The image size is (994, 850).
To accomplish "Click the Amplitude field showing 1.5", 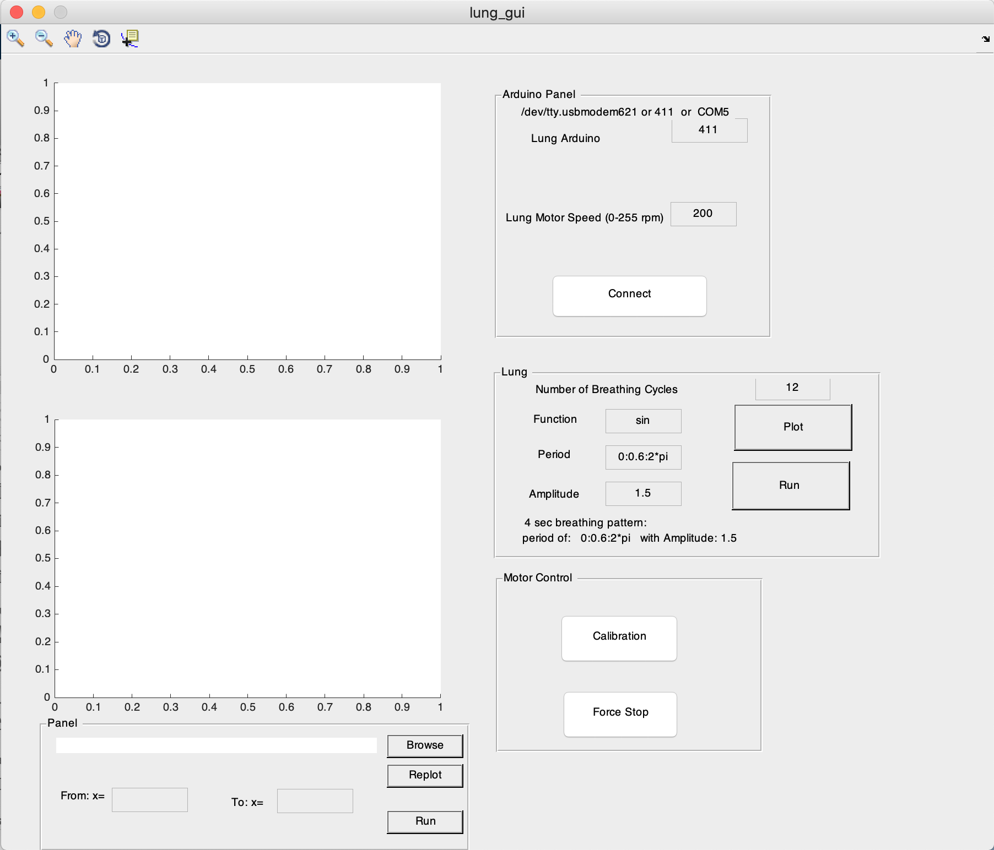I will pos(643,493).
